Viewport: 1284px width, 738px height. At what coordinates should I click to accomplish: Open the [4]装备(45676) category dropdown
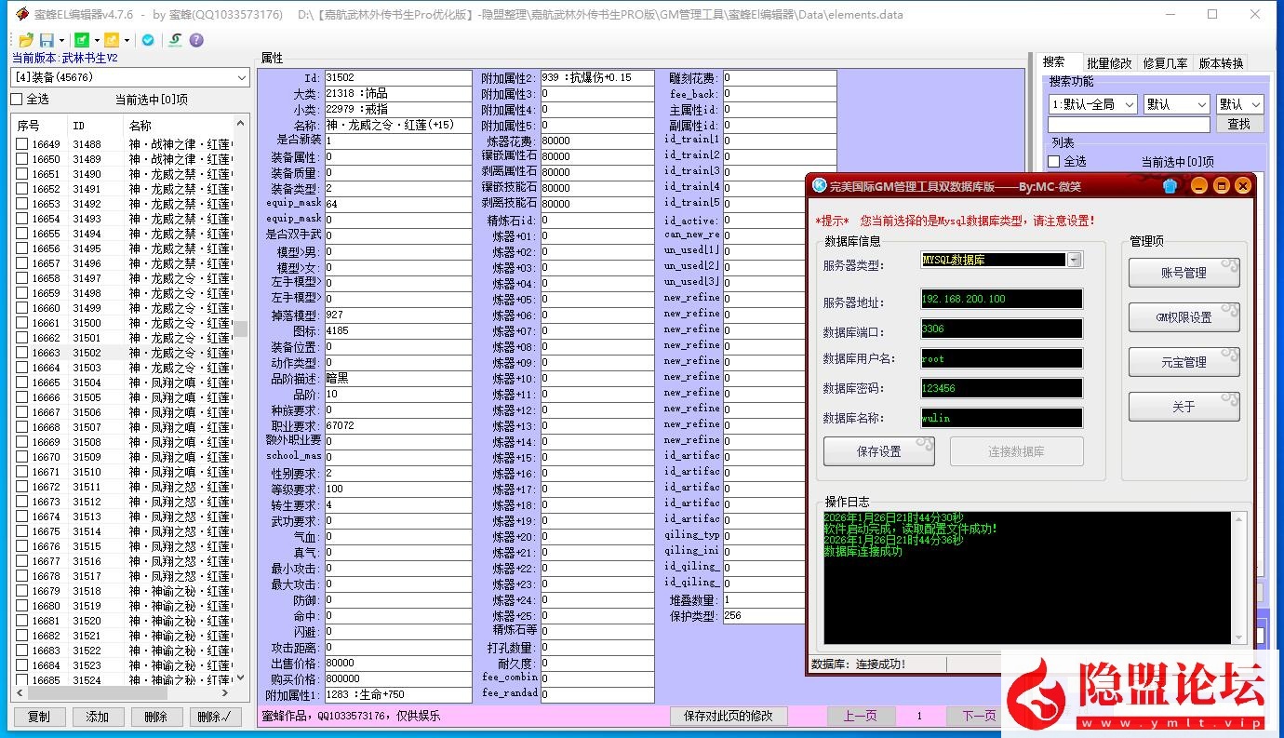pyautogui.click(x=129, y=77)
